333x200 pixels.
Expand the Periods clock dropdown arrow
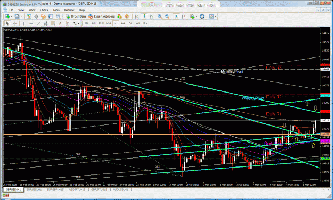point(206,16)
